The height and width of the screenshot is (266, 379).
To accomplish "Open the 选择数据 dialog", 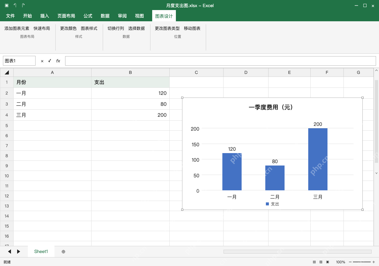I will click(x=136, y=28).
